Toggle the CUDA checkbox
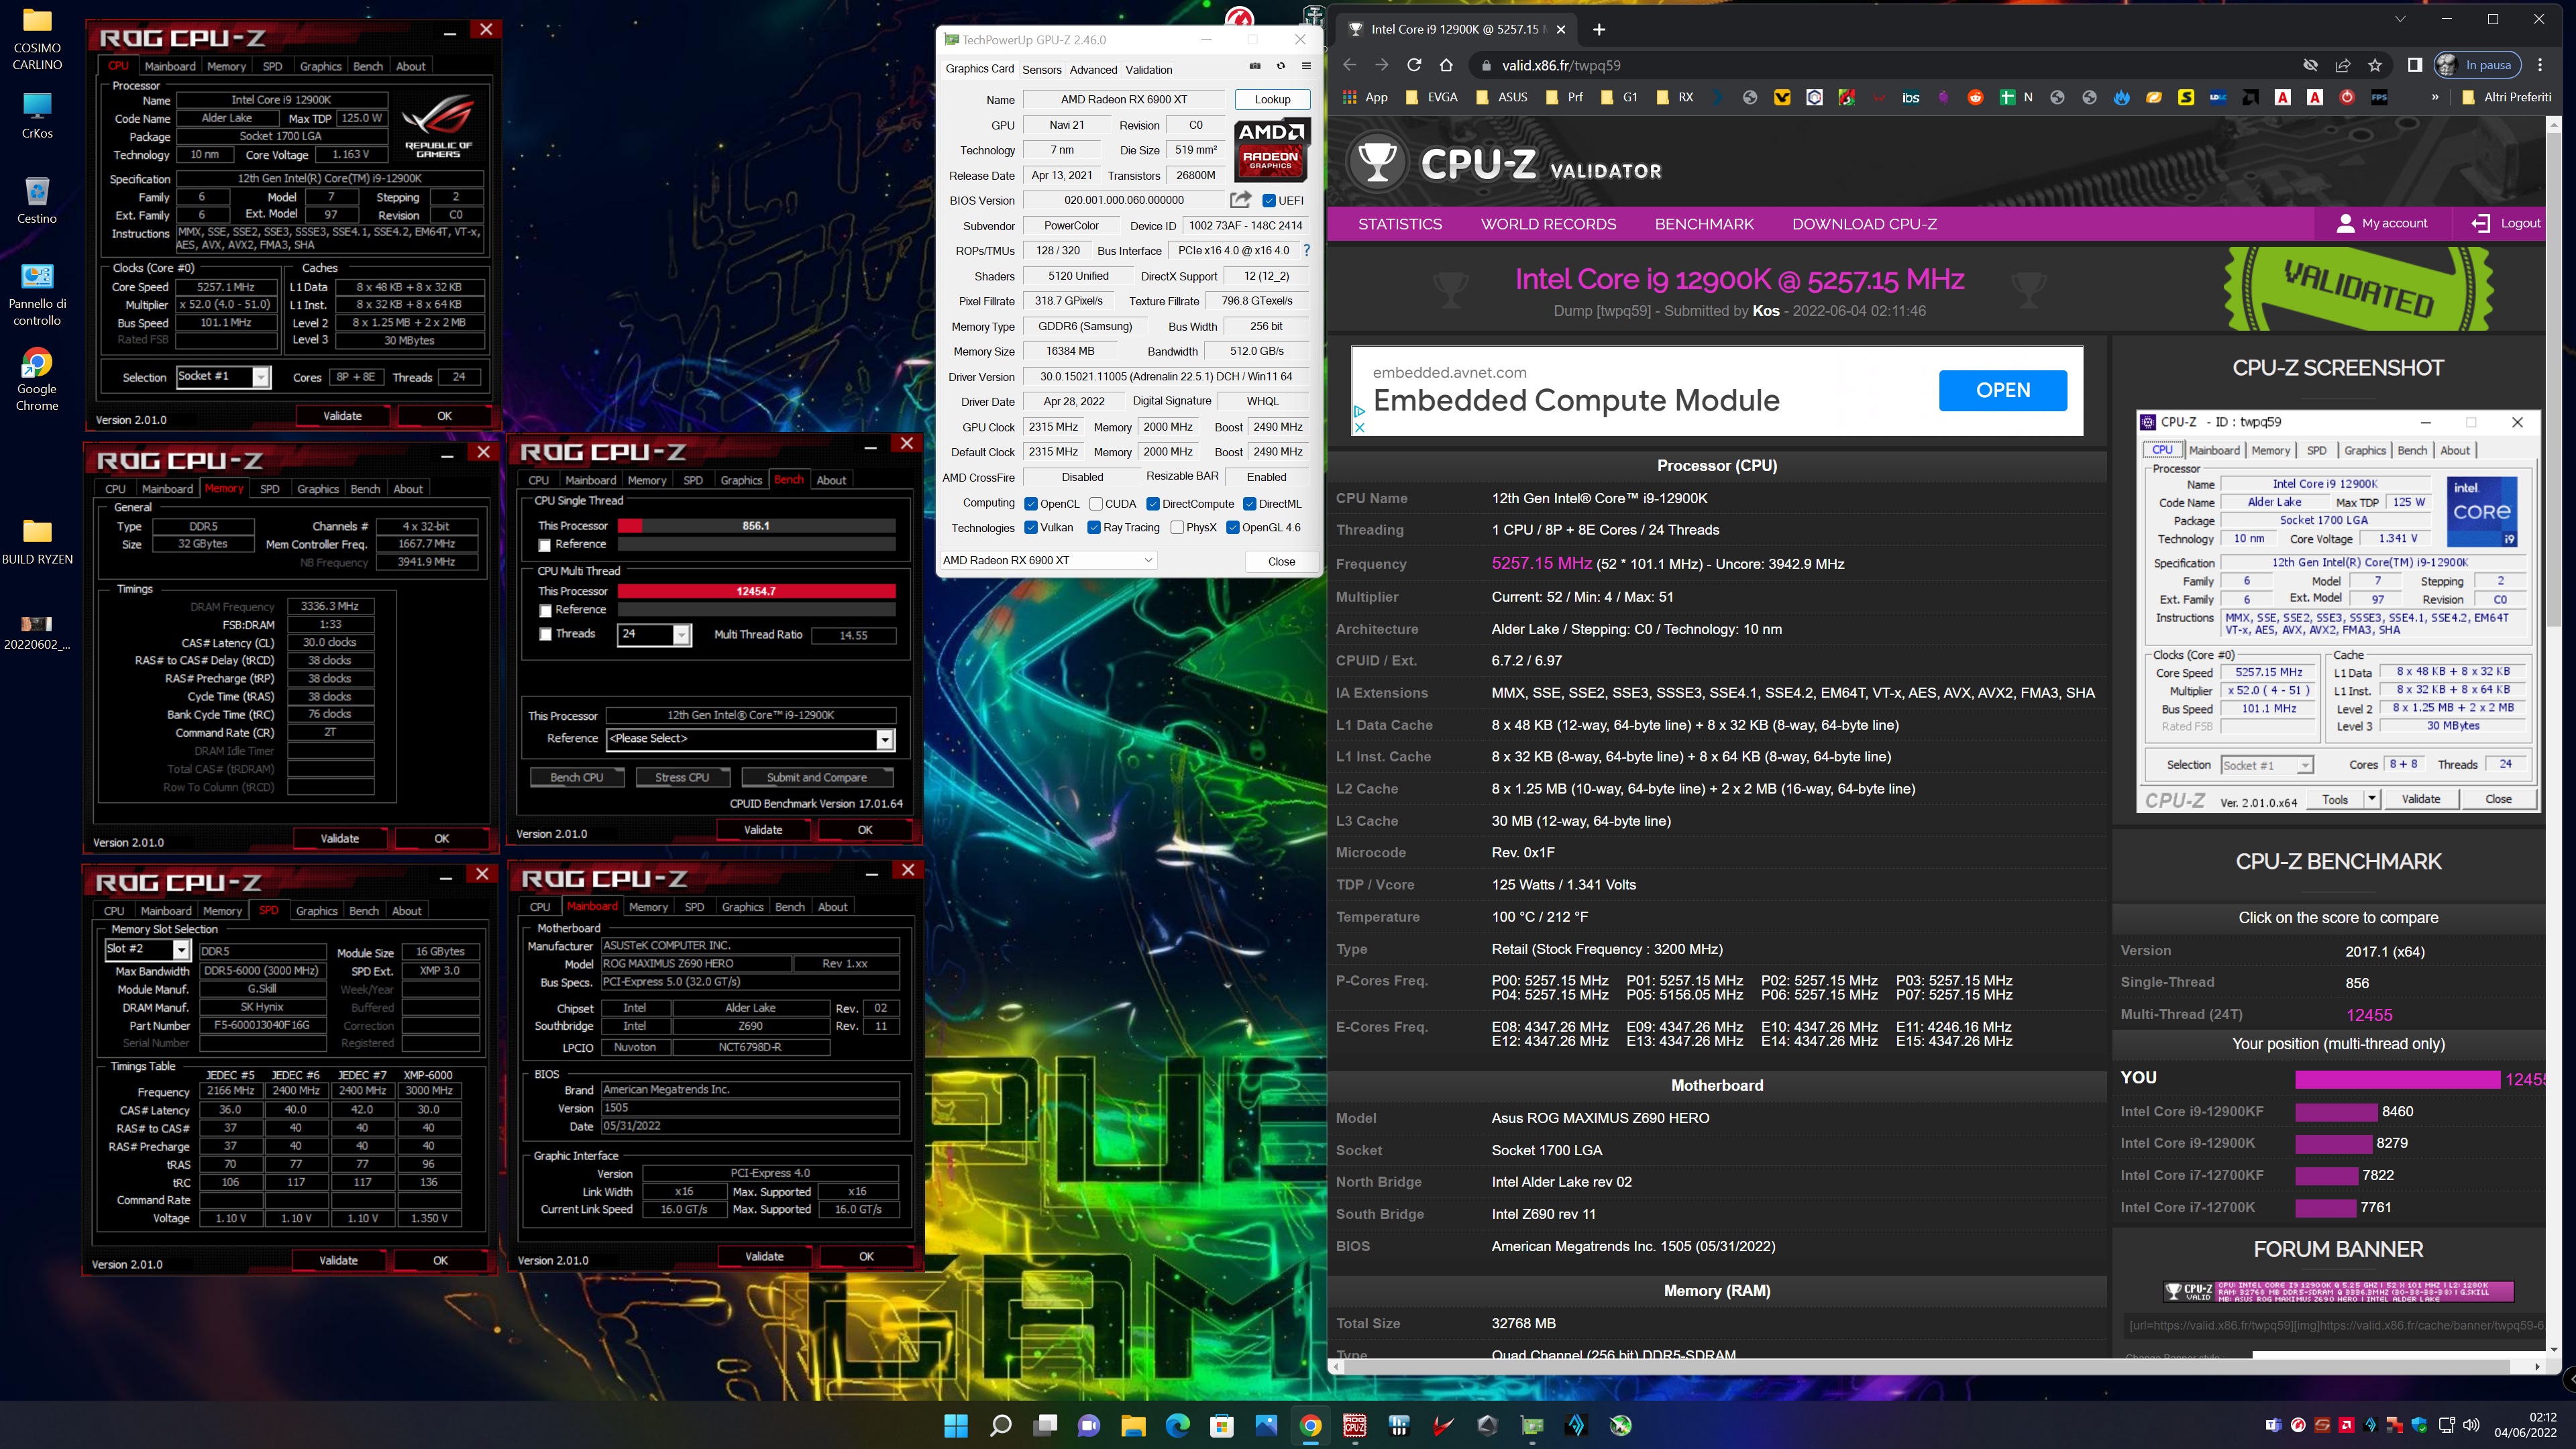2576x1449 pixels. point(1096,504)
